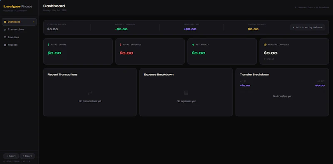
Task: Export data with the Export button
Action: [11, 156]
